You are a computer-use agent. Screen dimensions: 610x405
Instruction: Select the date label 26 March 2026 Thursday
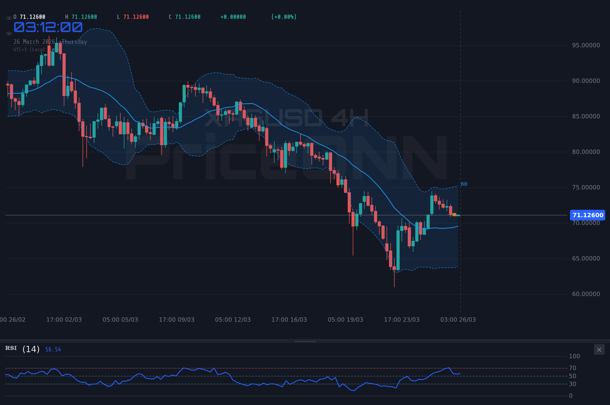[x=50, y=42]
